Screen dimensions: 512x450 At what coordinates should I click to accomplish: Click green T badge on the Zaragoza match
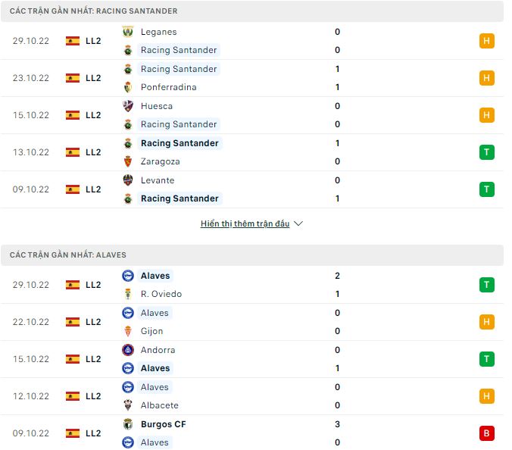point(486,152)
